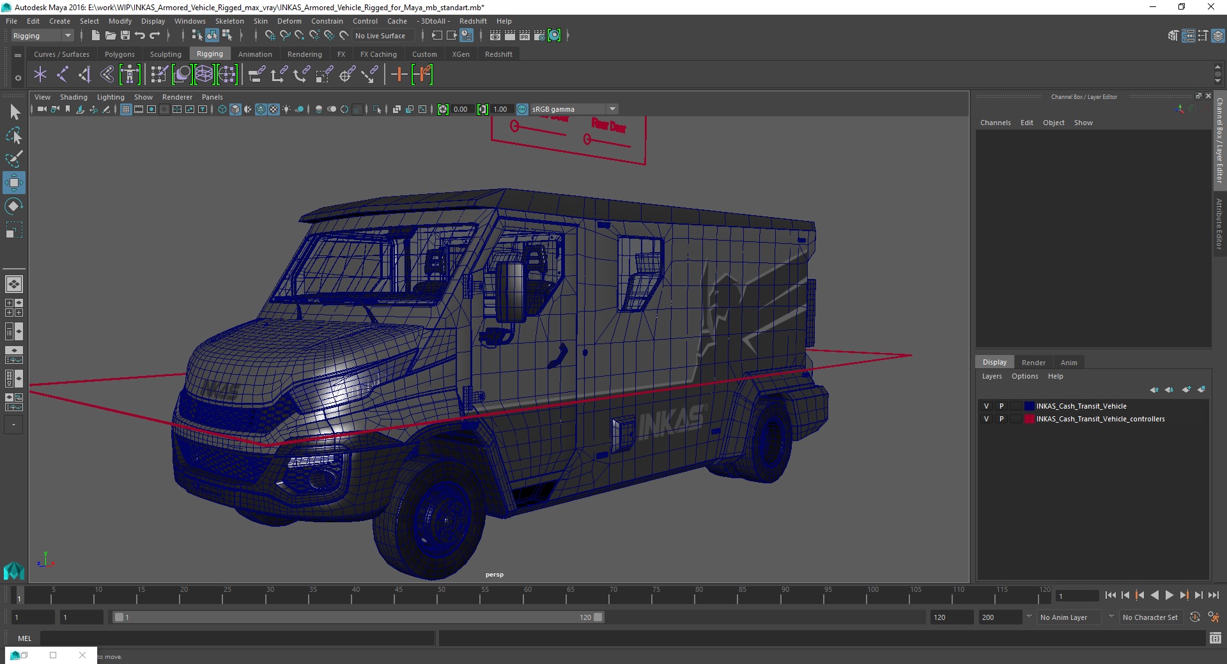Select the Create Locator shelf icon

[x=40, y=75]
